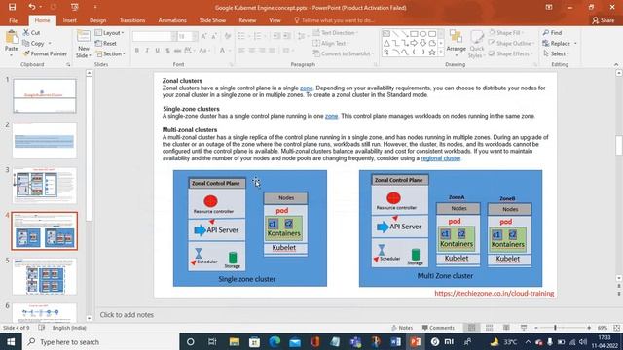The image size is (623, 350).
Task: Open File Explorer from taskbar
Action: (234, 341)
